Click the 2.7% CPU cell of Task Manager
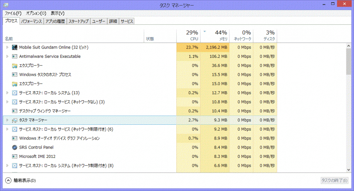This screenshot has height=191, width=354. point(188,120)
